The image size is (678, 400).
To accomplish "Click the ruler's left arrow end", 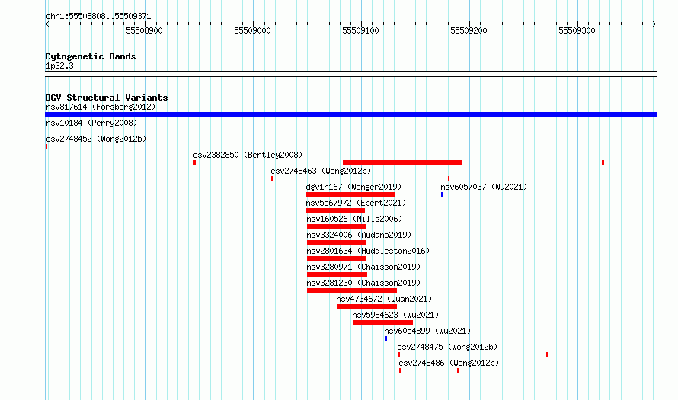I will coord(47,24).
